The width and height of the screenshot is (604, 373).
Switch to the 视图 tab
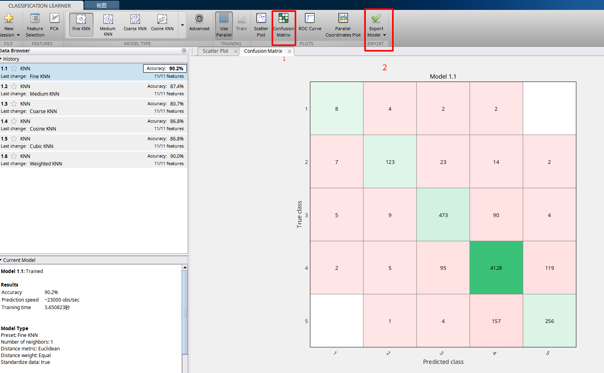[x=101, y=5]
